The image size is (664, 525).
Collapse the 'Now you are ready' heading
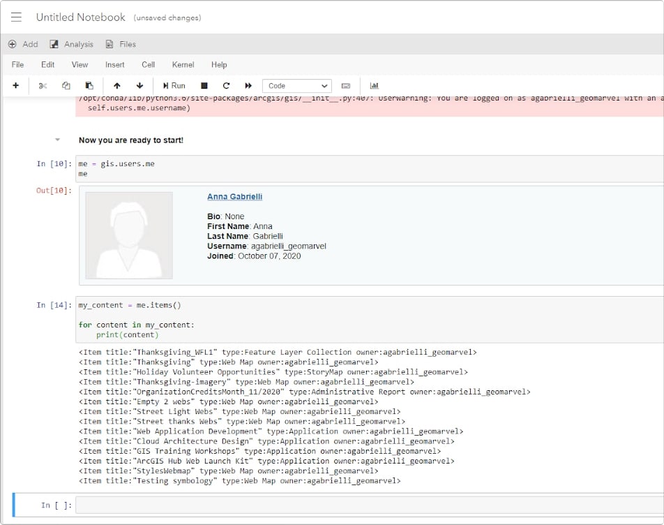[x=57, y=140]
